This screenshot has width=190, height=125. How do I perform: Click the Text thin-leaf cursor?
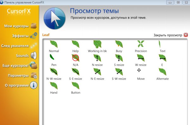click(160, 44)
